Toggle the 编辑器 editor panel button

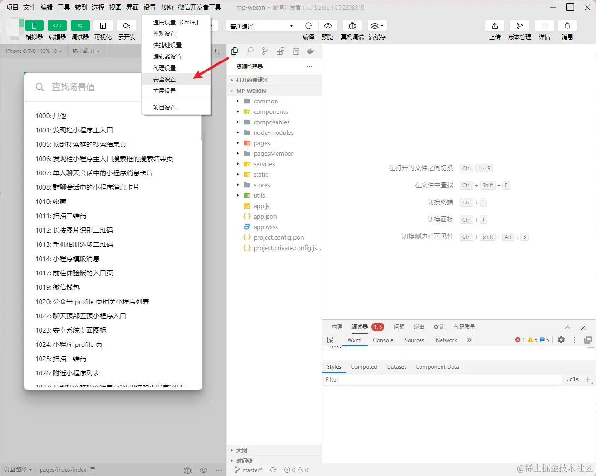click(x=57, y=26)
